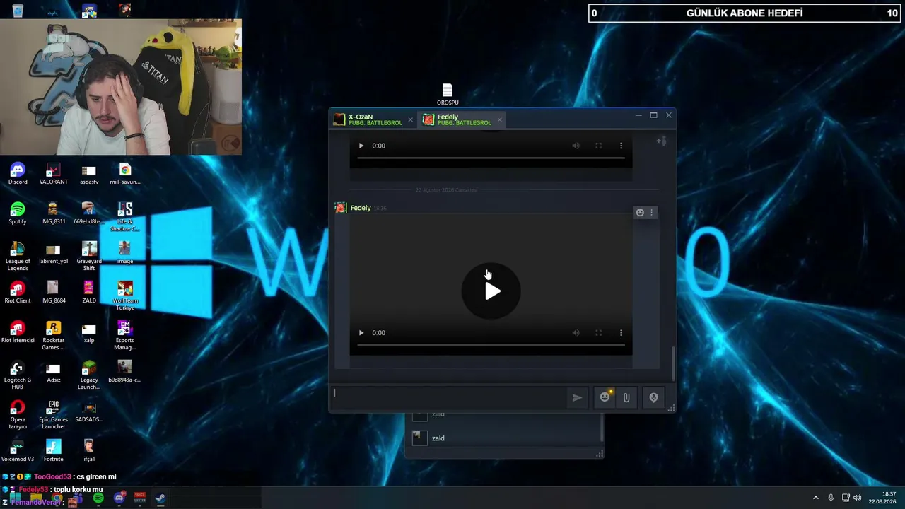Select the Opera tarayıcı desktop icon
This screenshot has width=905, height=509.
(18, 414)
